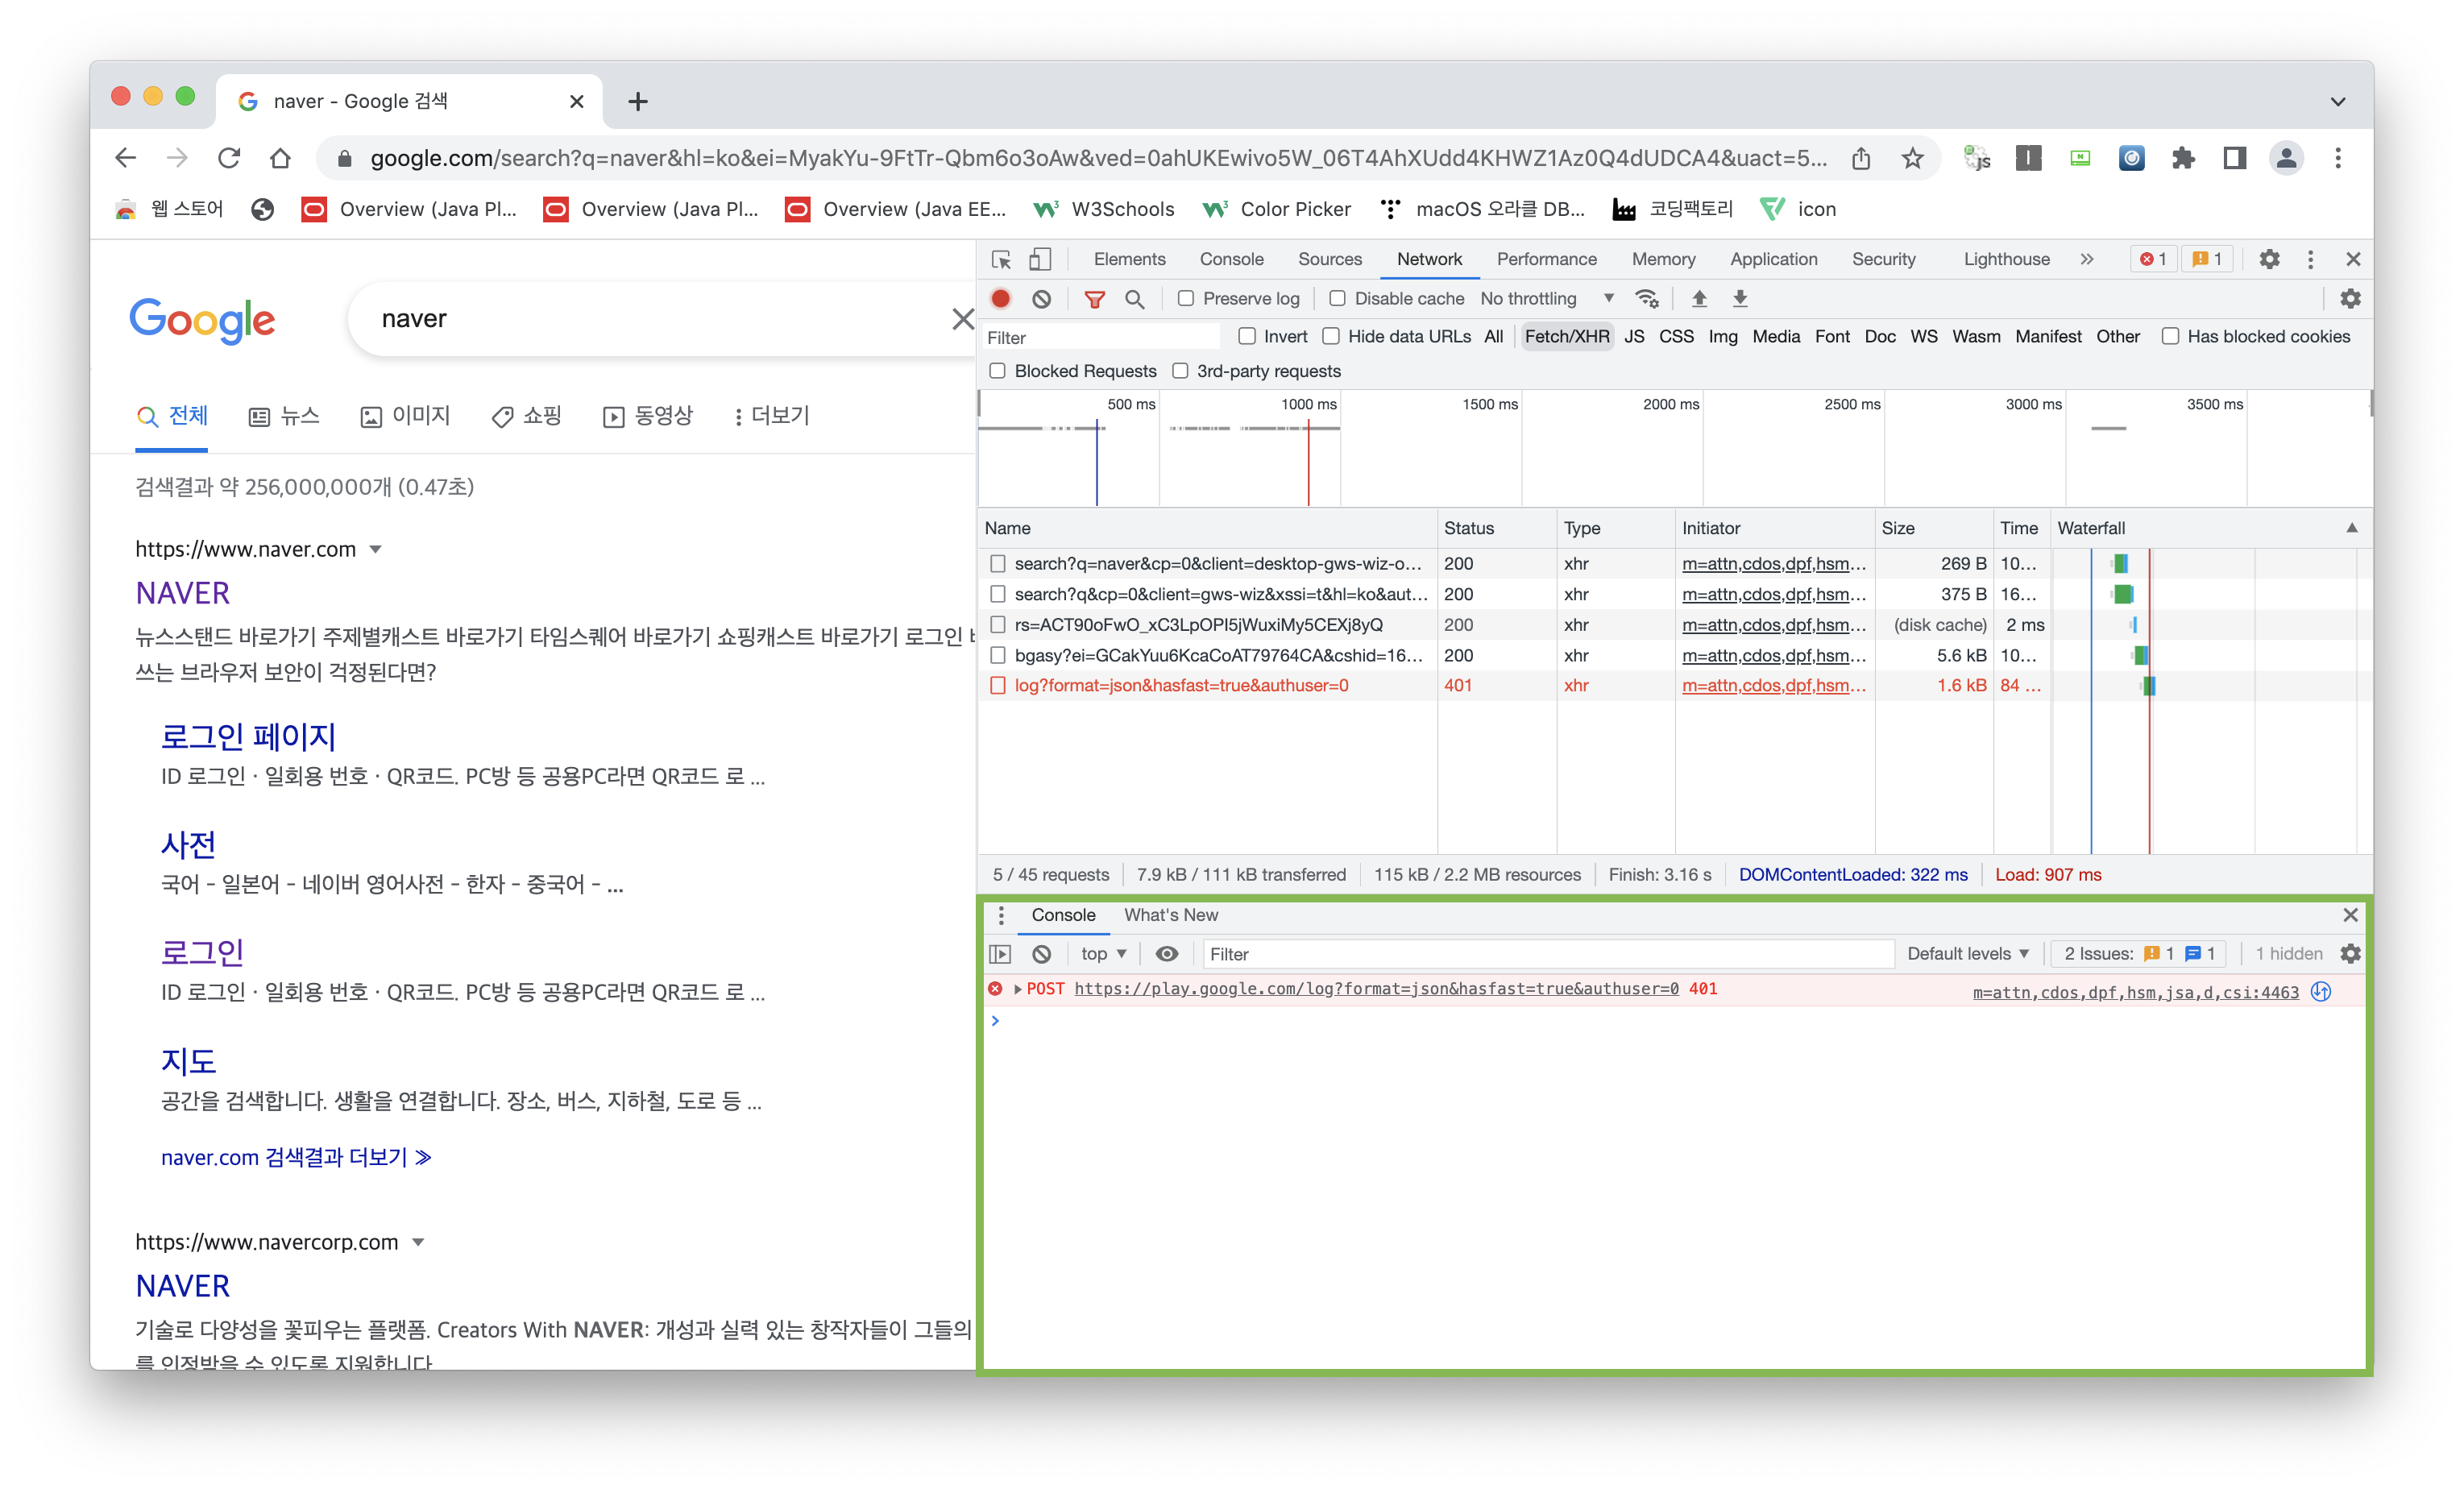The image size is (2464, 1489).
Task: Switch to the Sources tab
Action: 1329,259
